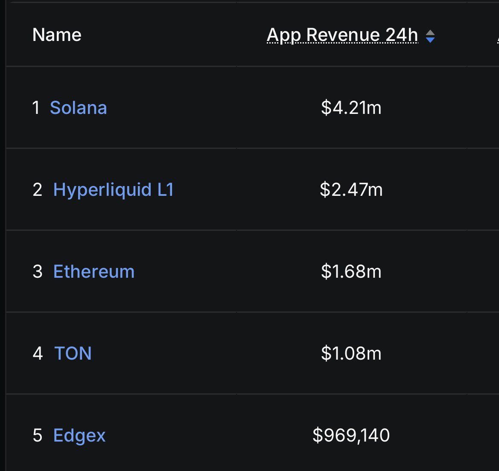Click rank number 3 beside Ethereum
The image size is (499, 471).
[37, 272]
